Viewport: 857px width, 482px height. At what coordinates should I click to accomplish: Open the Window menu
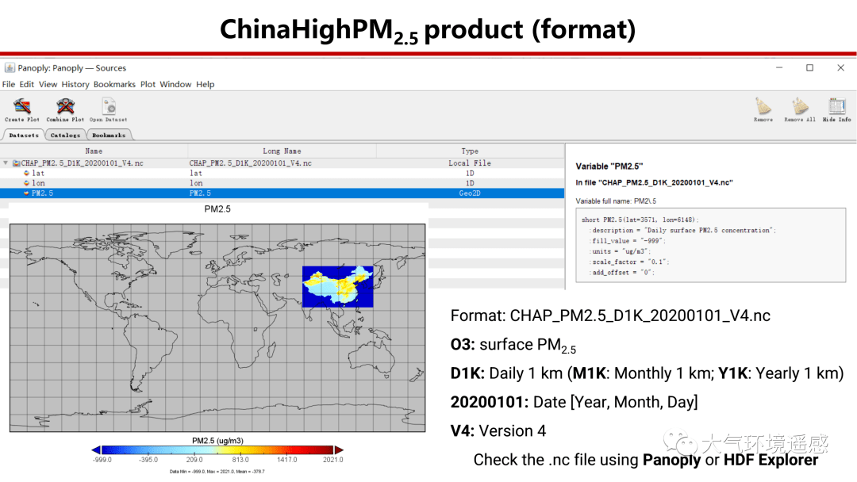[175, 84]
